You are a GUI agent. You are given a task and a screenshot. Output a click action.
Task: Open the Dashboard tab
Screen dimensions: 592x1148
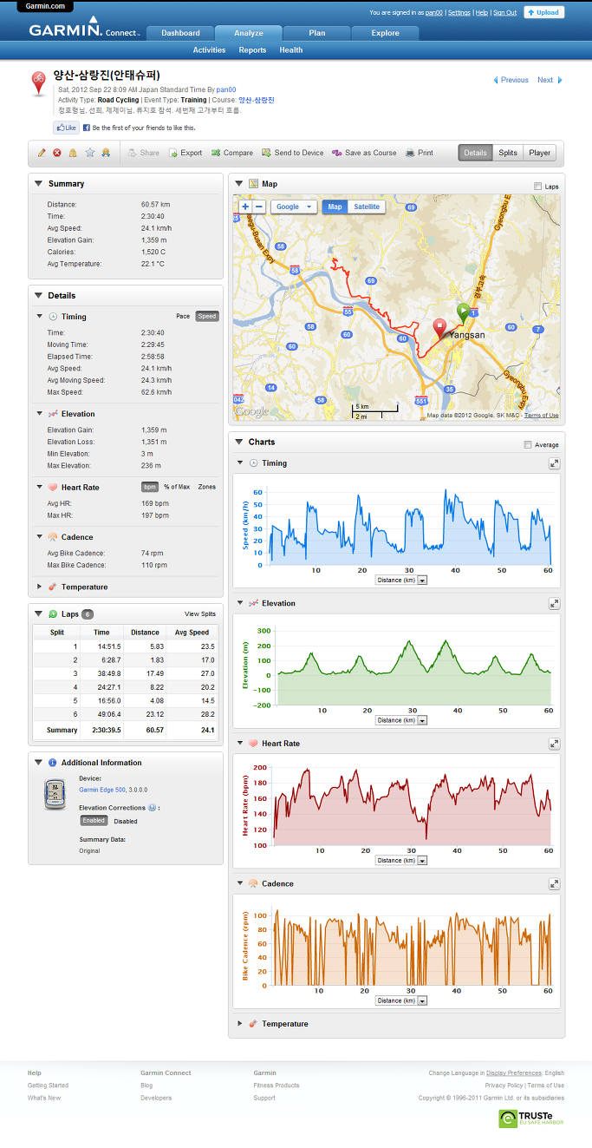(x=180, y=33)
